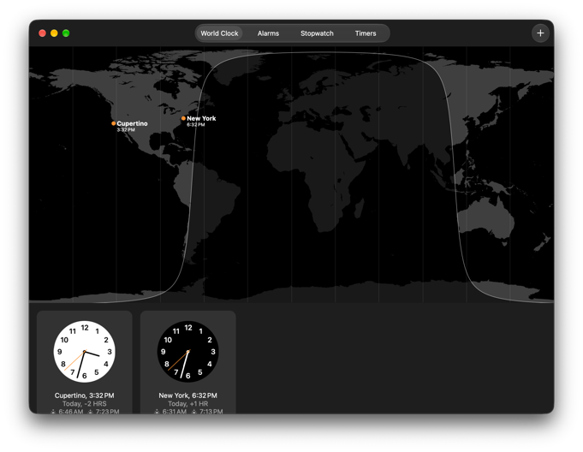Image resolution: width=583 pixels, height=452 pixels.
Task: Switch to the World Clock tab
Action: pyautogui.click(x=219, y=33)
